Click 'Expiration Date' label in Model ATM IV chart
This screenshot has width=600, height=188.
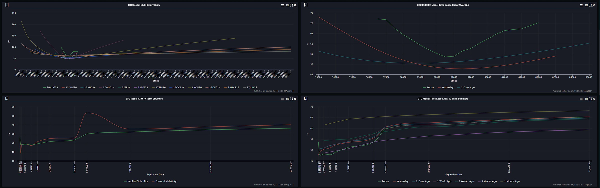pos(155,174)
